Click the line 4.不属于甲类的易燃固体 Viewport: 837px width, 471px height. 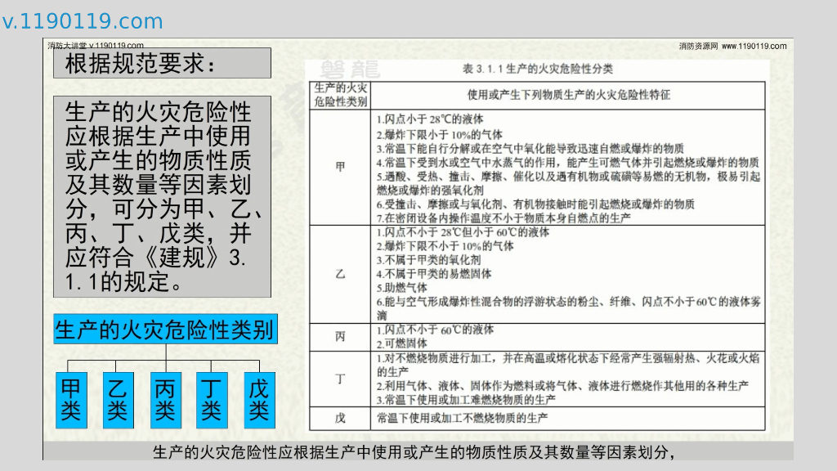434,274
